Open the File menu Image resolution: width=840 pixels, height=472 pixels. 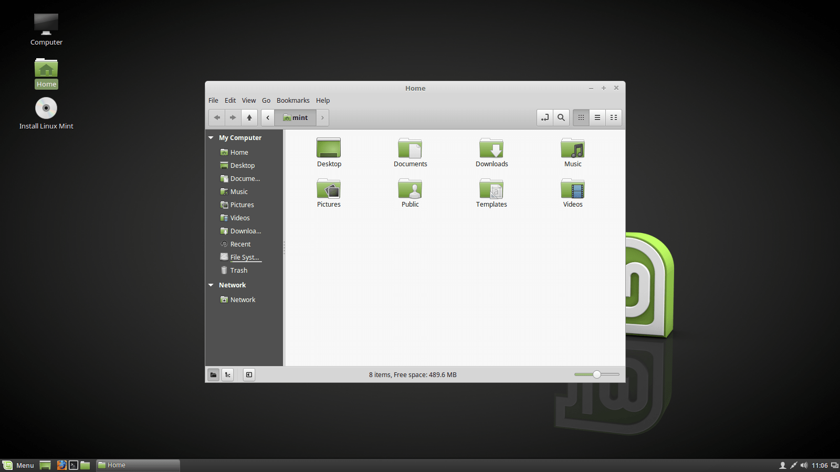coord(213,101)
